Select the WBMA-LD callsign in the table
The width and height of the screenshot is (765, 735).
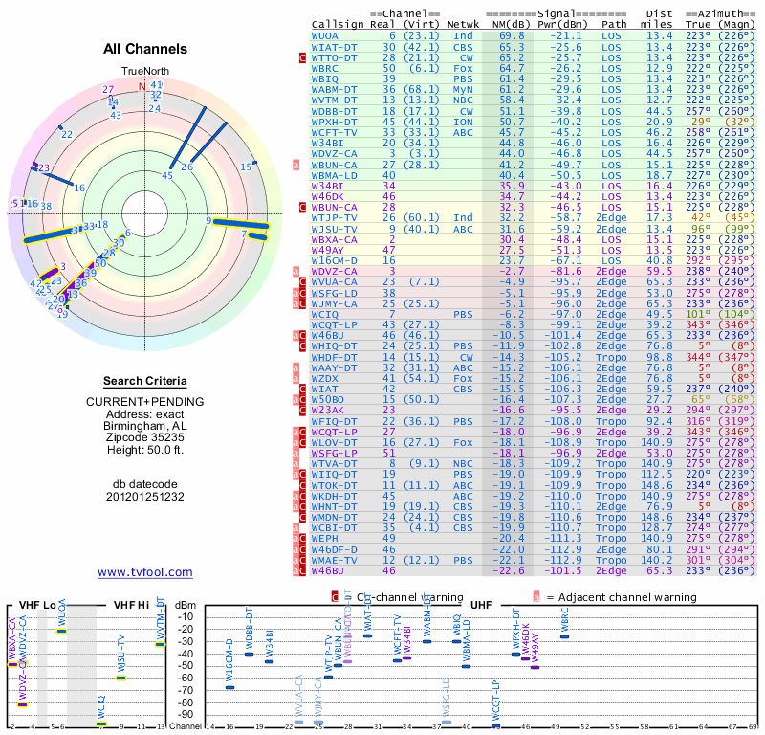coord(334,175)
